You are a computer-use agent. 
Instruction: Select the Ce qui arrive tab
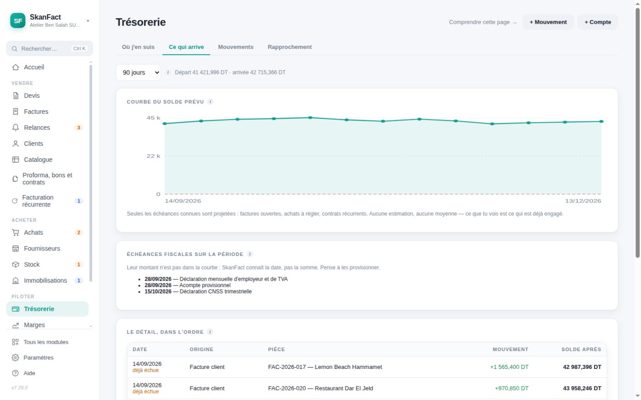[x=186, y=47]
